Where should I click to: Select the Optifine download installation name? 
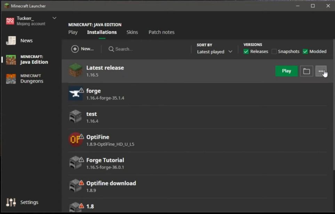(111, 183)
